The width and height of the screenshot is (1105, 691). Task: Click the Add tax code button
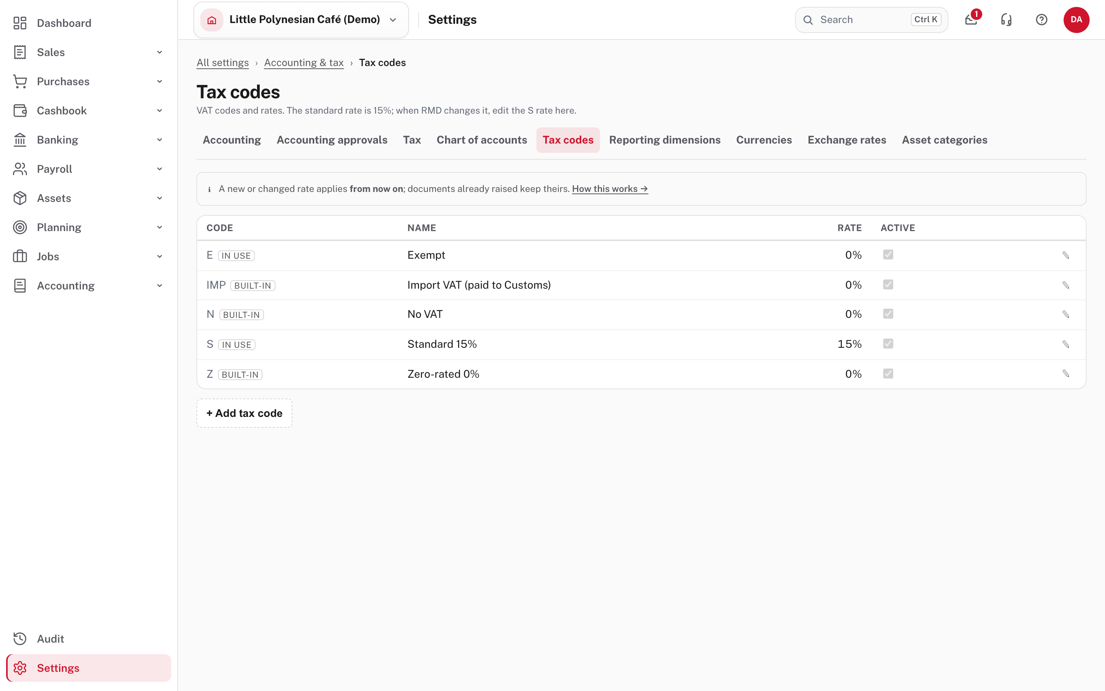tap(244, 413)
